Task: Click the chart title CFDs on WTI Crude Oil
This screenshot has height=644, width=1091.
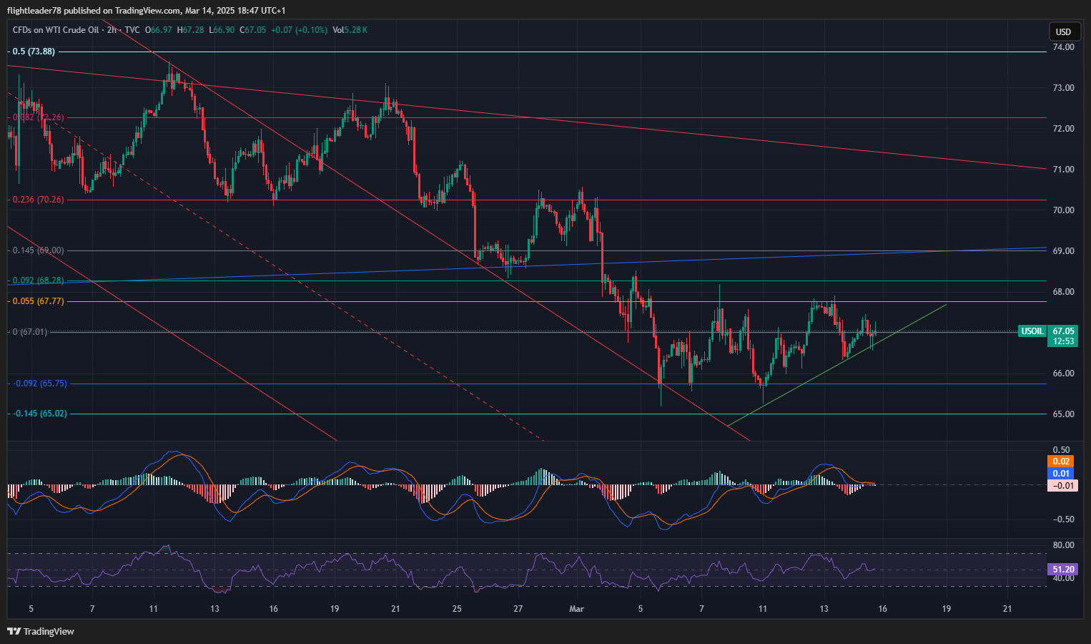Action: pyautogui.click(x=55, y=30)
